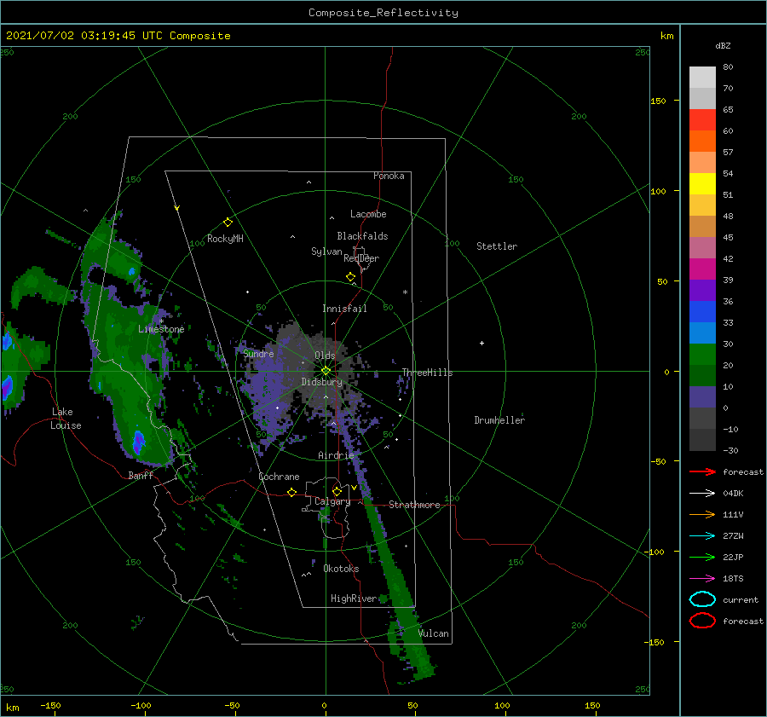Screen dimensions: 767x717
Task: Click the Okotoks label
Action: [x=341, y=568]
